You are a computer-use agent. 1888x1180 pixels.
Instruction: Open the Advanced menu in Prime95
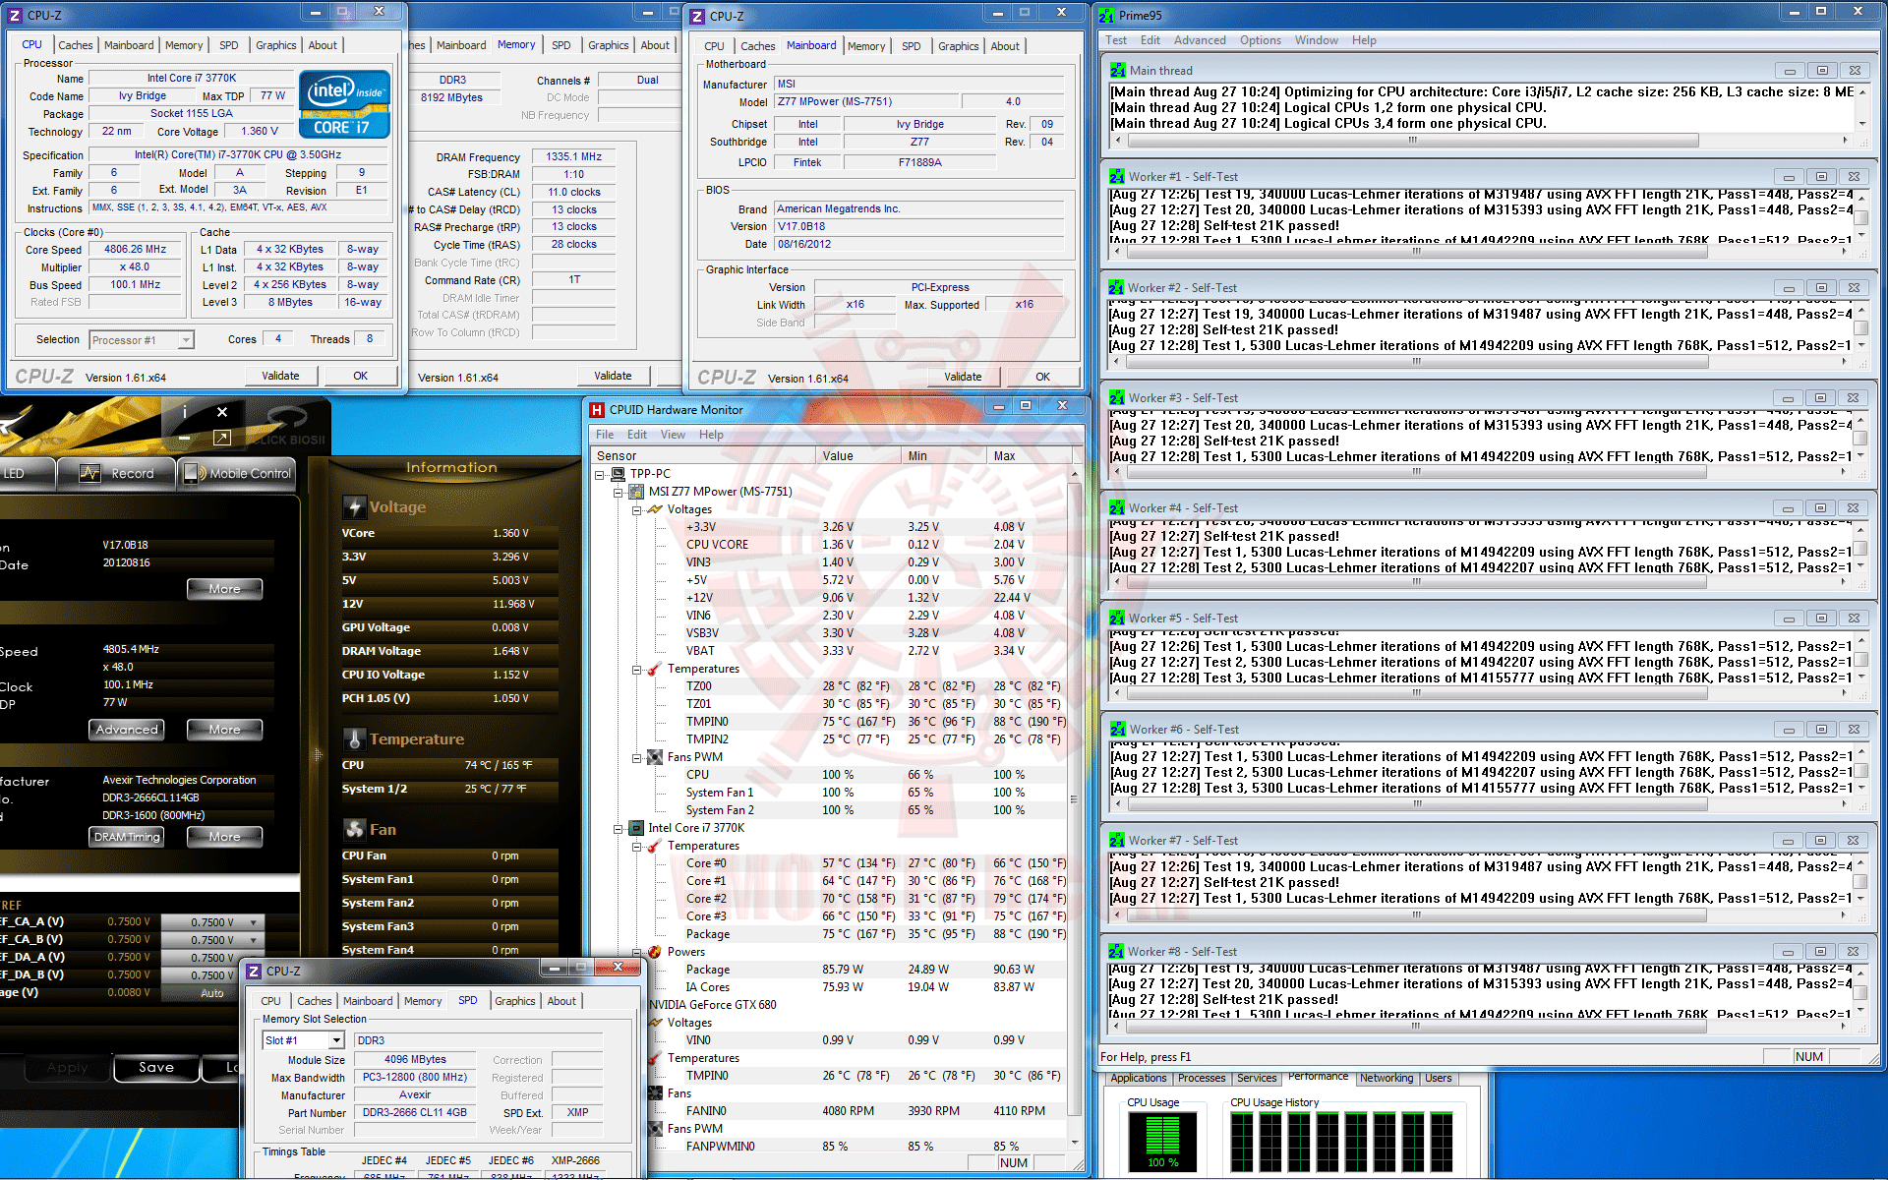click(x=1199, y=40)
